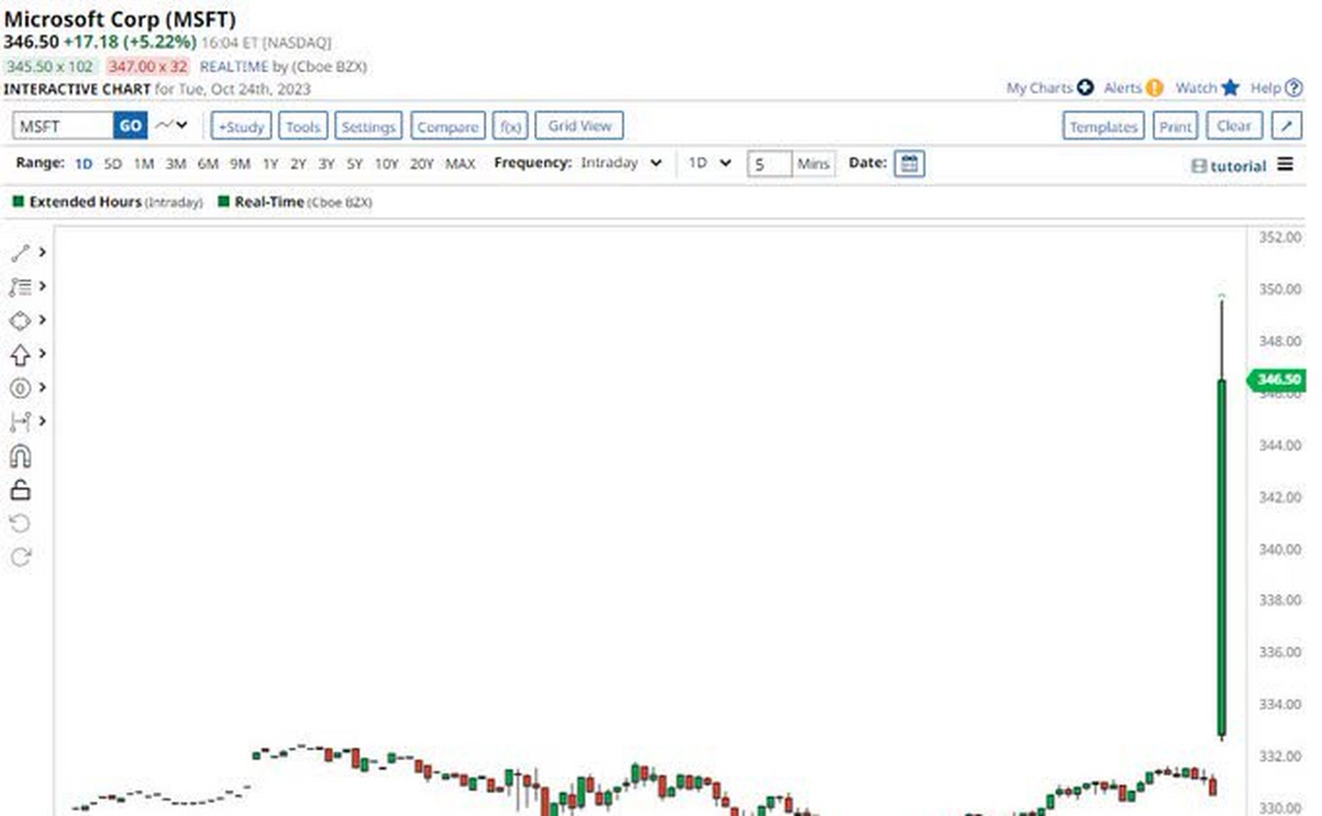The image size is (1322, 816).
Task: Click the Clear button
Action: pyautogui.click(x=1234, y=126)
